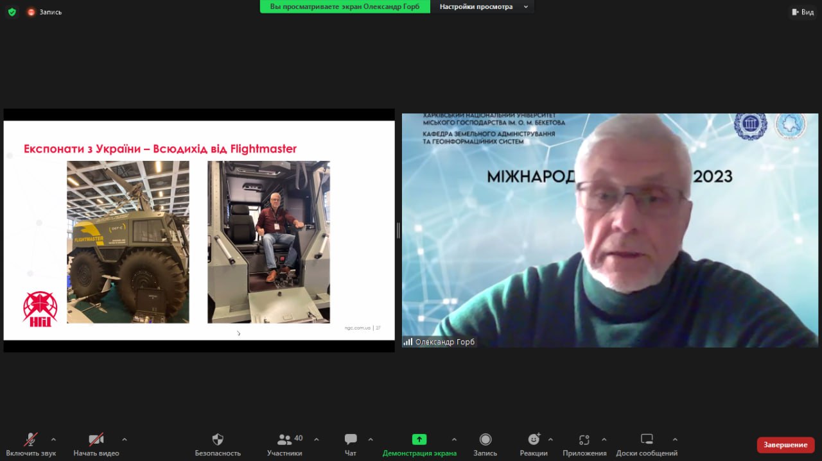The image size is (822, 461).
Task: Expand screen sharing options arrow
Action: click(454, 439)
